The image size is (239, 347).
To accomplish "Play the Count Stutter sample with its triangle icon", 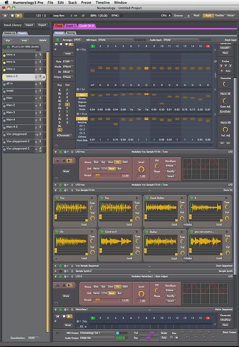I will pos(182,198).
